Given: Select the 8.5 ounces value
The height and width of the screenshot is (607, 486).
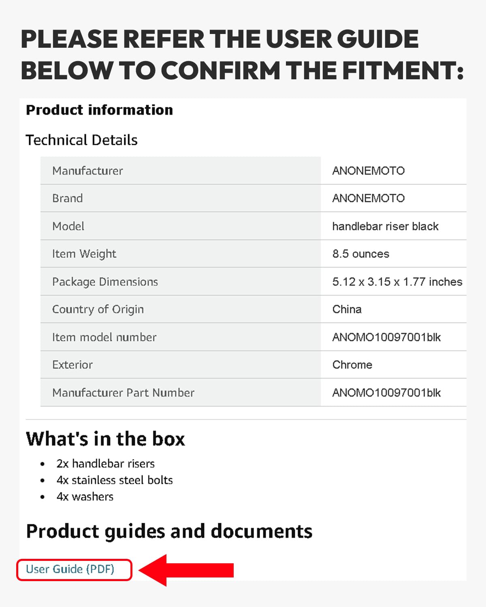Looking at the screenshot, I should [x=360, y=254].
